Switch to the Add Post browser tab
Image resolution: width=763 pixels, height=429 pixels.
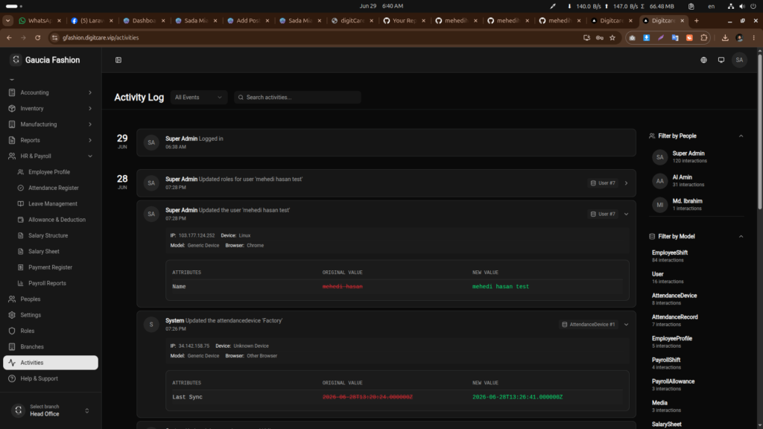pos(247,20)
